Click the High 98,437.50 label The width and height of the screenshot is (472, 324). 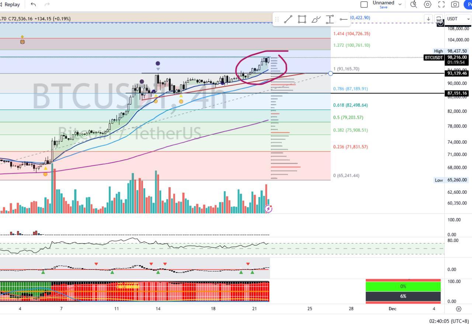pyautogui.click(x=451, y=51)
